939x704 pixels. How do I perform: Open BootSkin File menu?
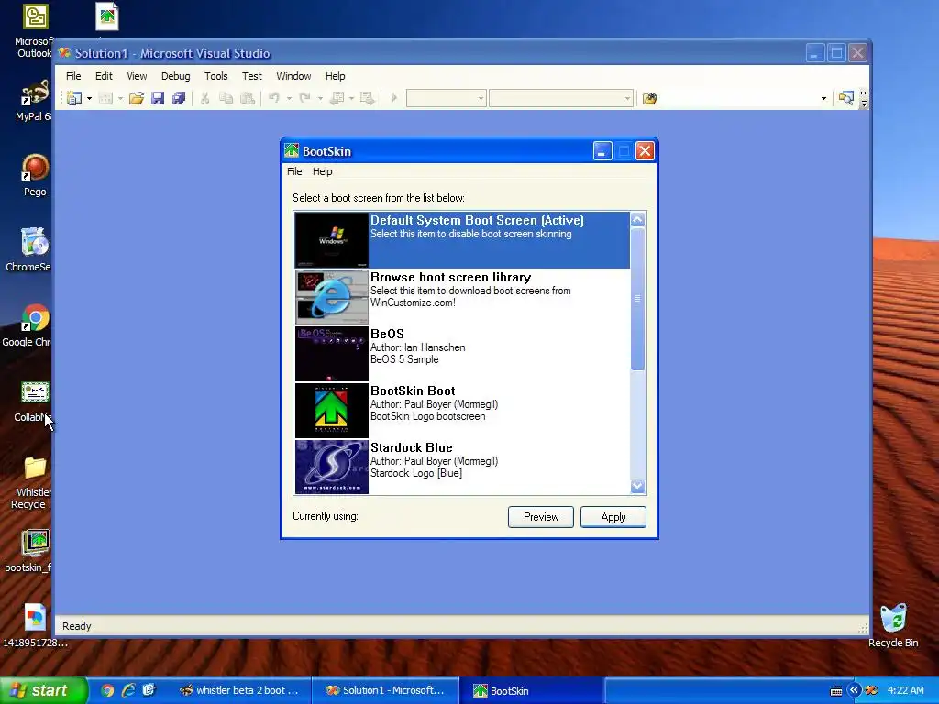tap(294, 171)
